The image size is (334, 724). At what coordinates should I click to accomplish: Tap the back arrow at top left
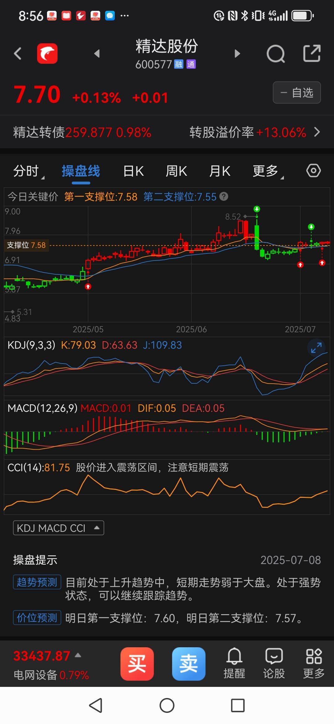[18, 54]
